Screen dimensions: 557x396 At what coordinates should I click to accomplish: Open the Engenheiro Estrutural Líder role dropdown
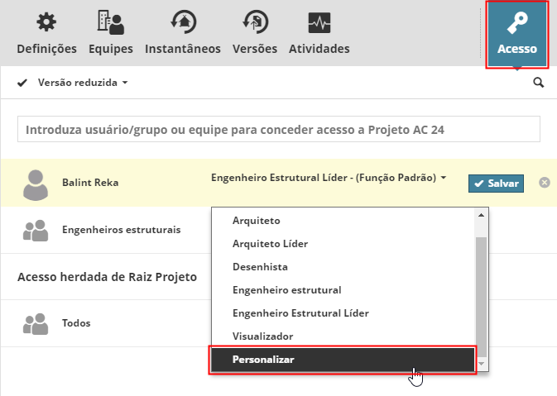[329, 178]
